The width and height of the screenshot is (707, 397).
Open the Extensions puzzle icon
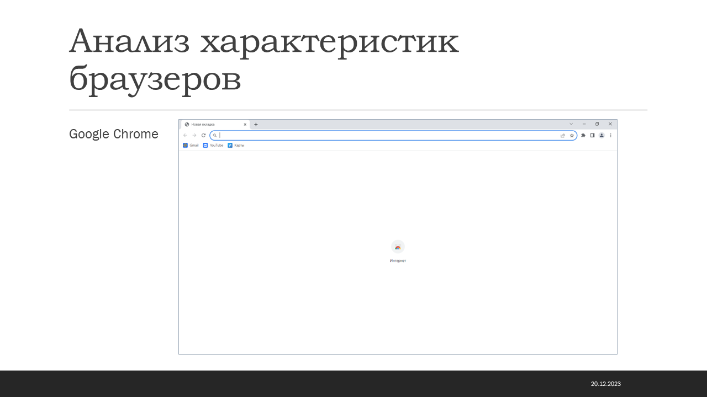[583, 135]
